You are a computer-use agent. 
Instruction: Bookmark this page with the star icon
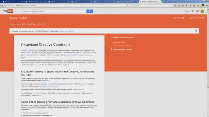point(175,6)
